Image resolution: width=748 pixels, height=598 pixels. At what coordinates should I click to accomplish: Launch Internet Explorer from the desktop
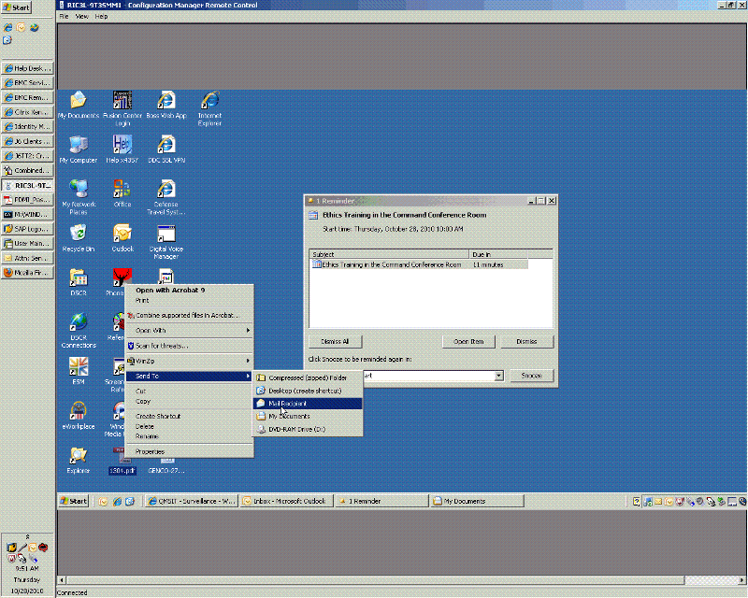(209, 101)
